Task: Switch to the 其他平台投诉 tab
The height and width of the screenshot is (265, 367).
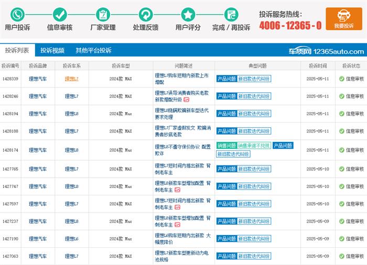Action: coord(93,50)
